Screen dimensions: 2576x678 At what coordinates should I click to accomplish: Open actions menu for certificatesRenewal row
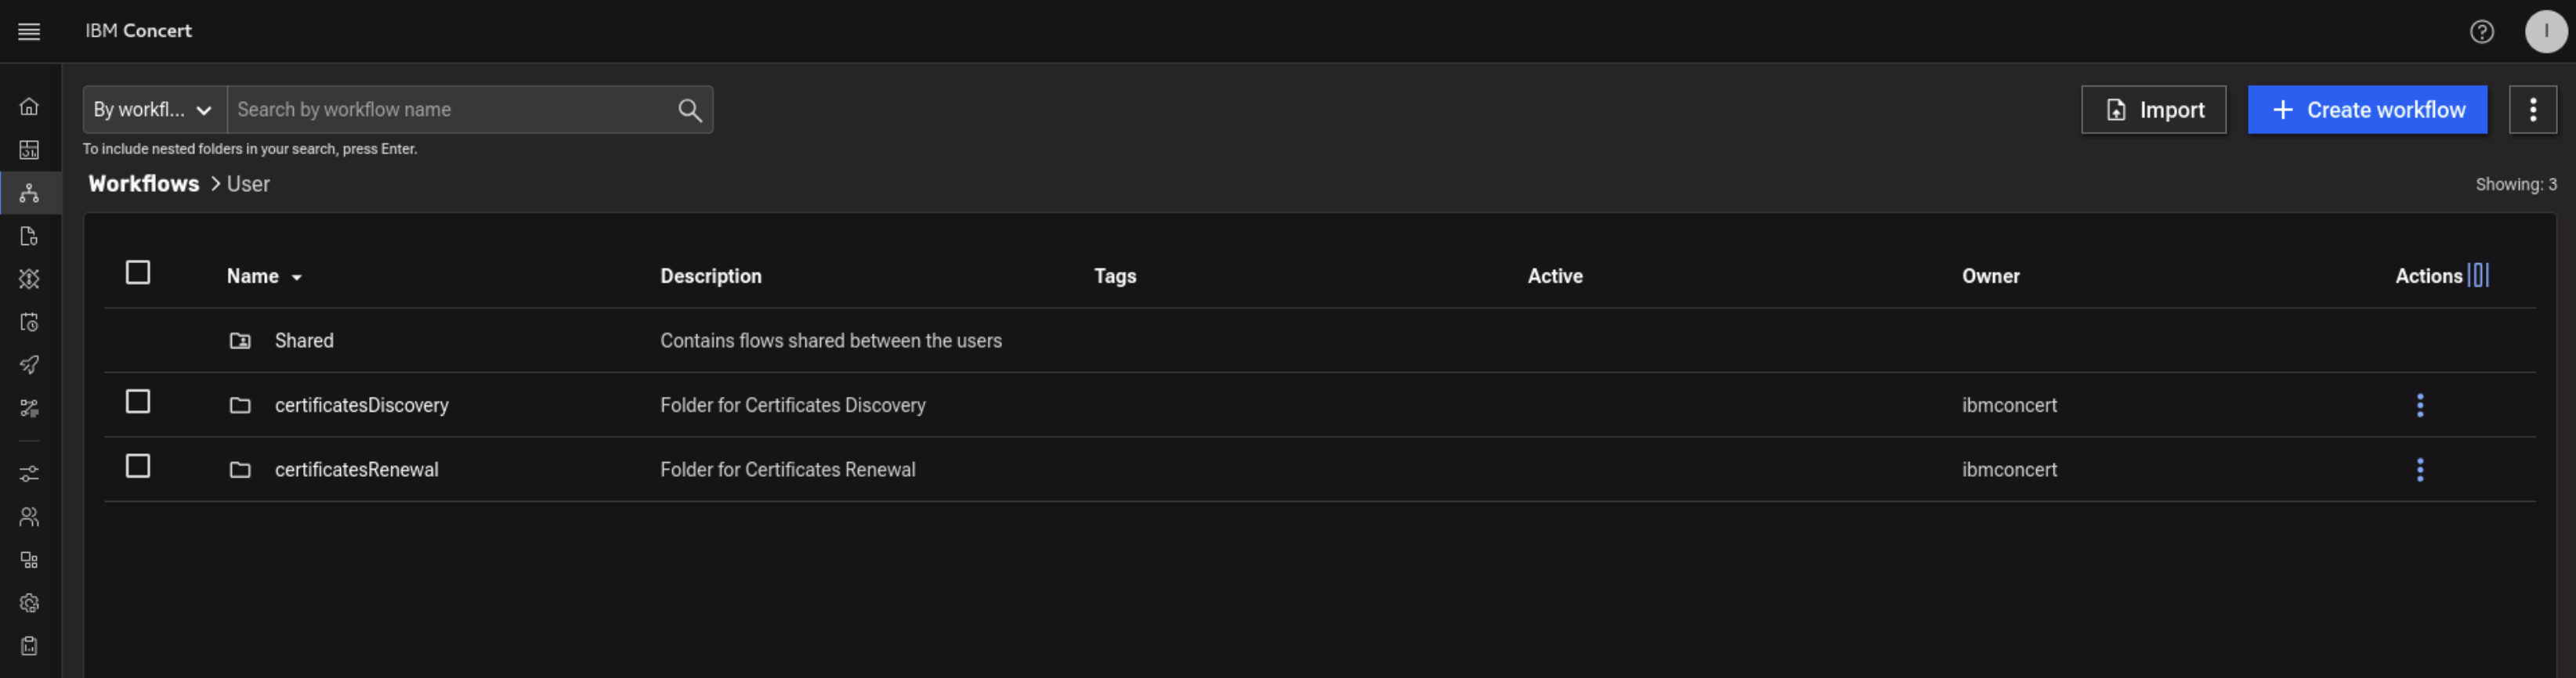coord(2420,470)
